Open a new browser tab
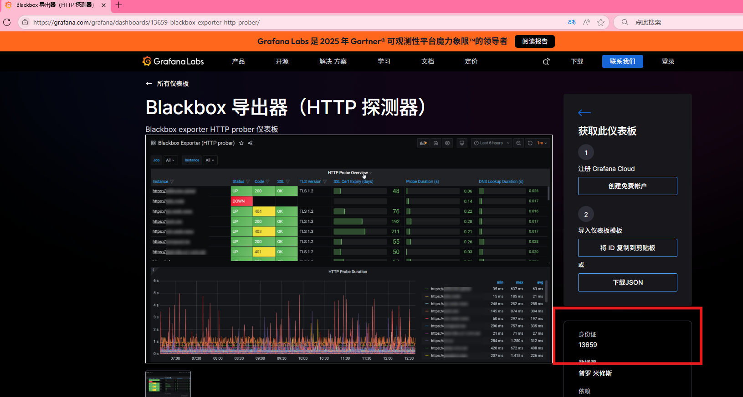Viewport: 743px width, 397px height. coord(119,5)
